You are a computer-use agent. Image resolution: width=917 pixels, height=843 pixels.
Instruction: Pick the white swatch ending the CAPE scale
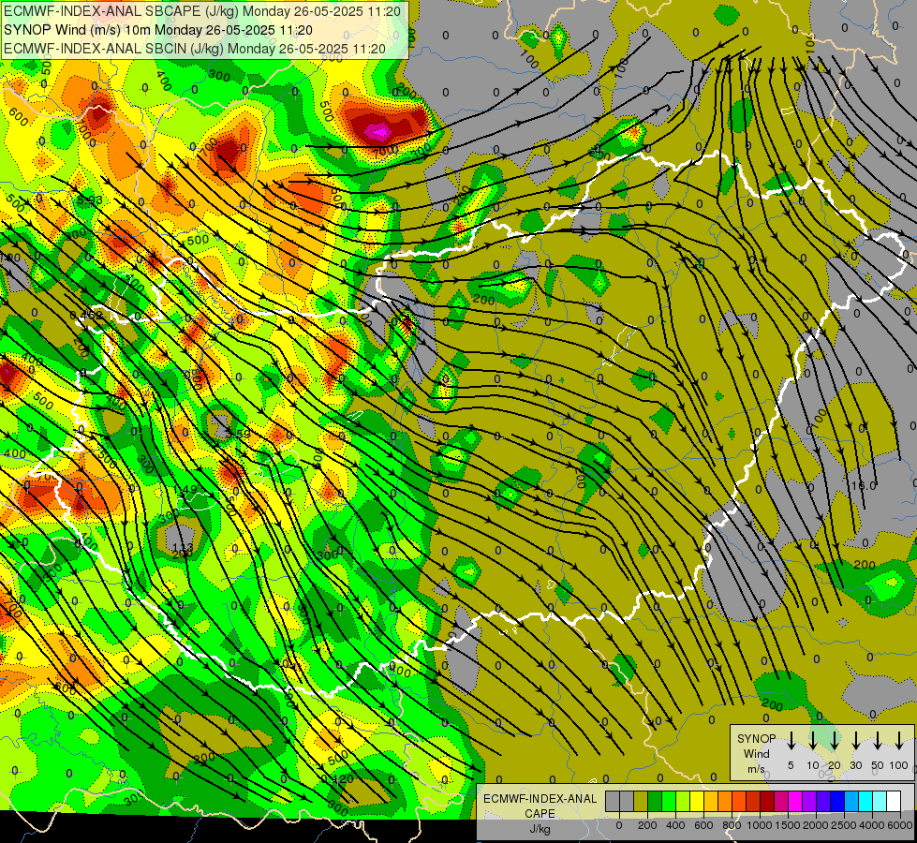(x=895, y=801)
